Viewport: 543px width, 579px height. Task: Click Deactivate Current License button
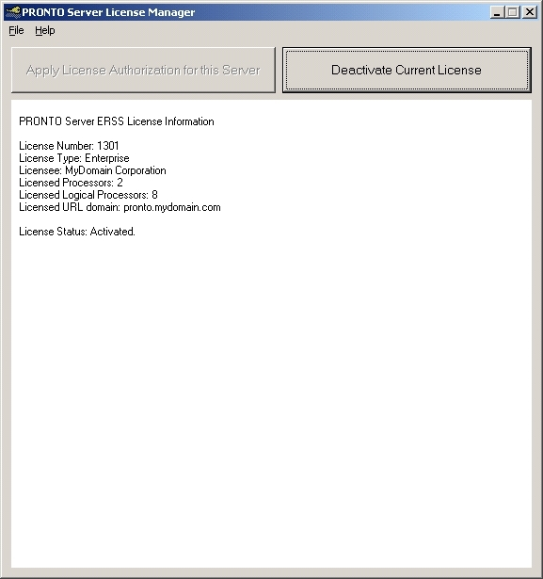(407, 70)
